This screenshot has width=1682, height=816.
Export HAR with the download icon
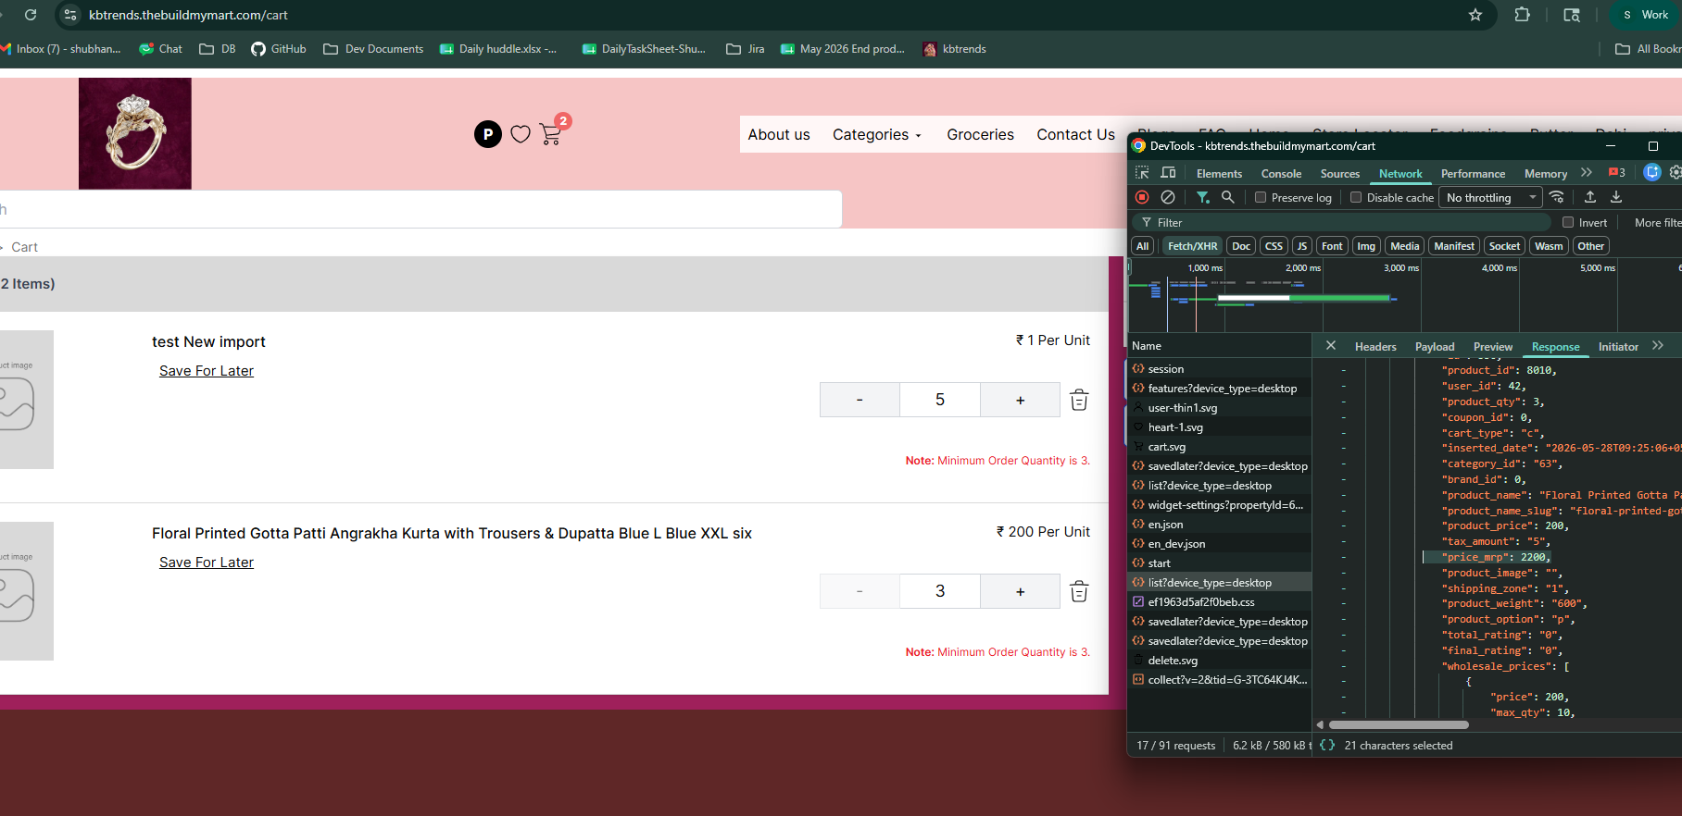[1616, 197]
